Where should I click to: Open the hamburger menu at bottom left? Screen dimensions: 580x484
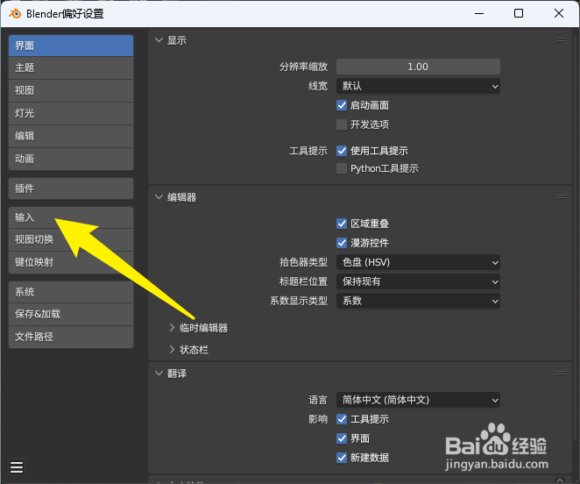[x=17, y=467]
